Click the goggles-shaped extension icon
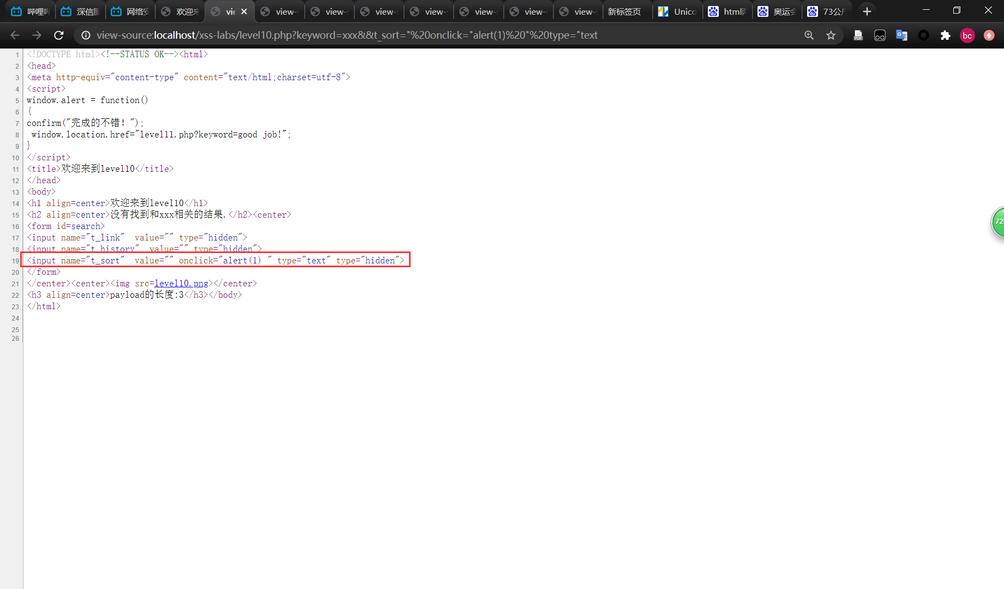Viewport: 1004px width, 589px height. [880, 35]
